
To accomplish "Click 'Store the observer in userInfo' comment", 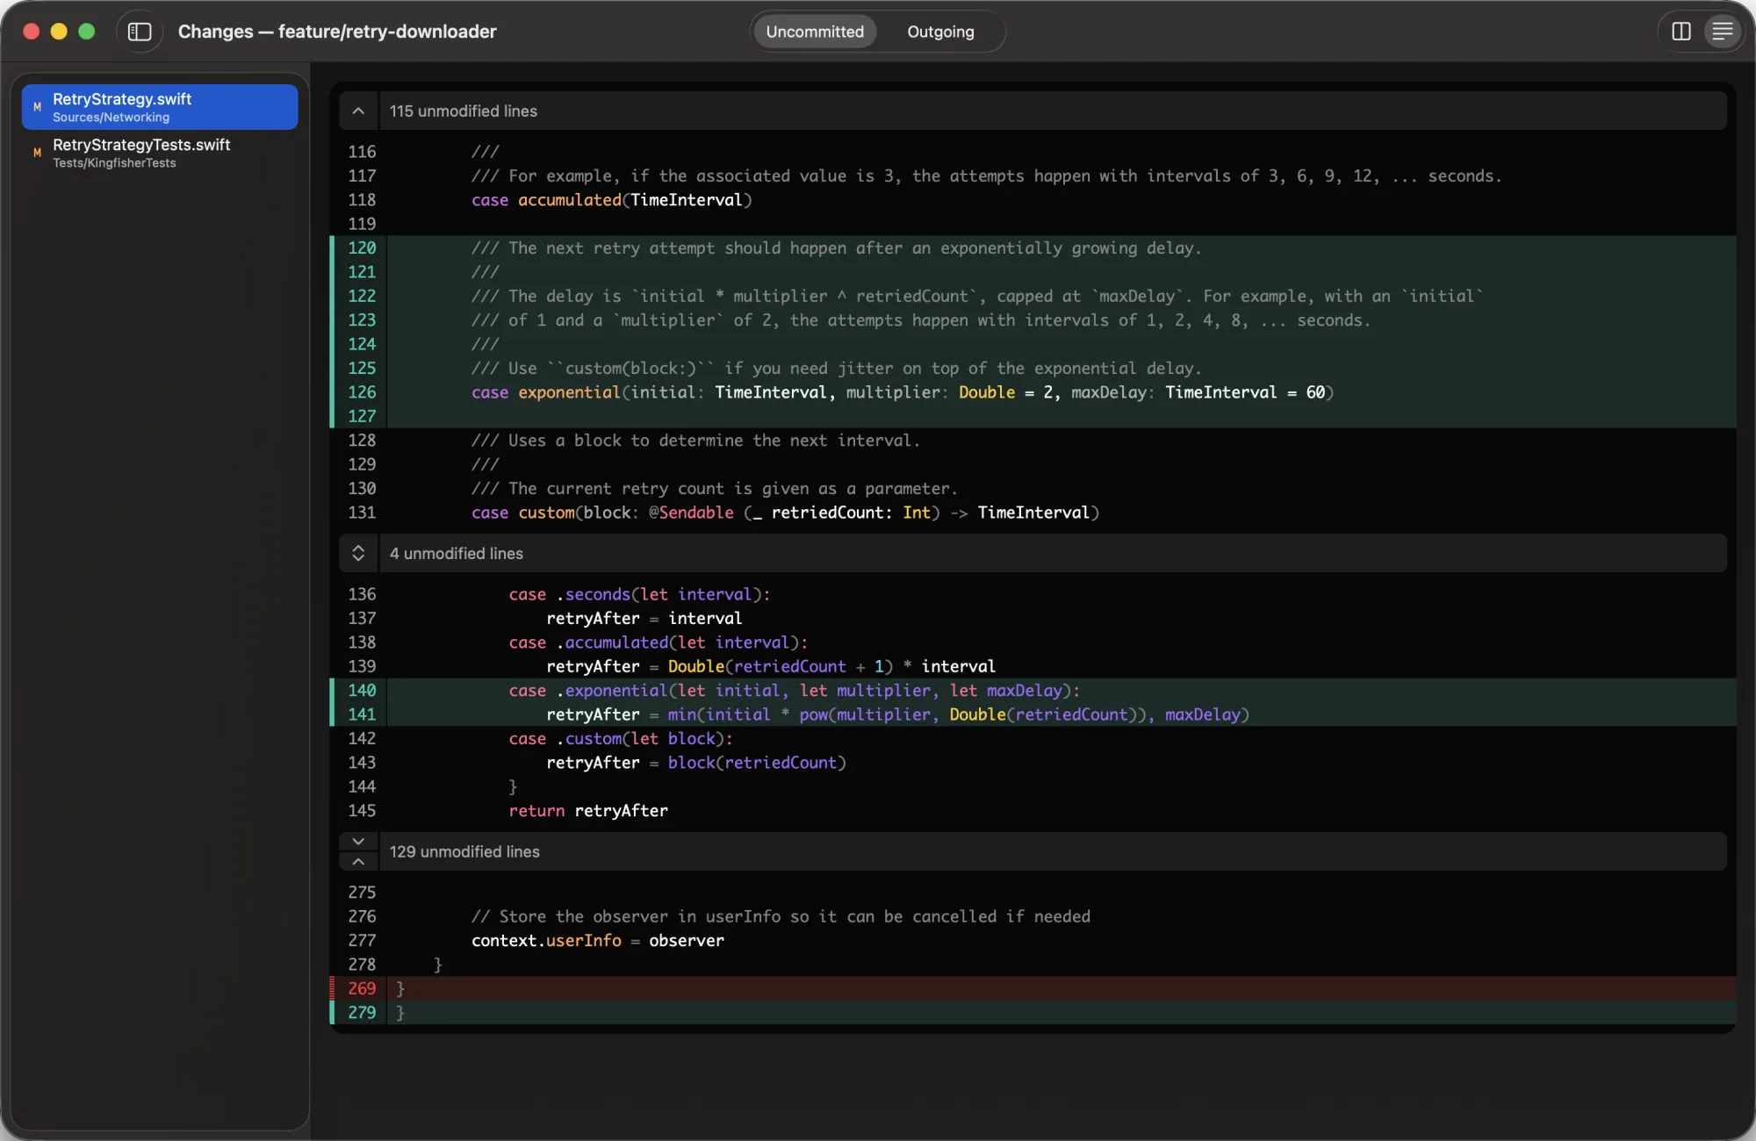I will [x=781, y=916].
